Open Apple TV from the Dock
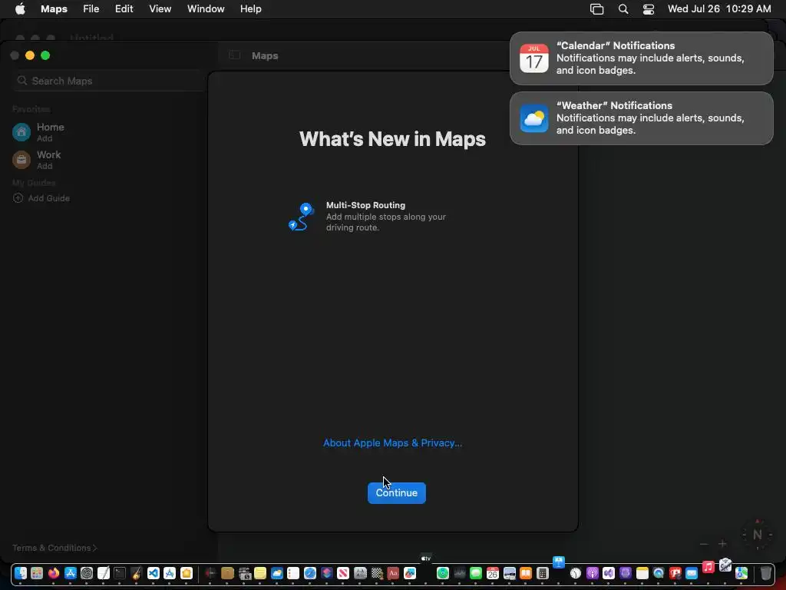786x590 pixels. pyautogui.click(x=426, y=559)
